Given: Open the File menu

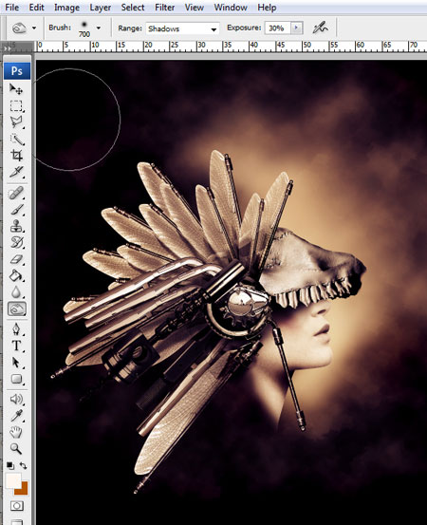Looking at the screenshot, I should click(12, 7).
